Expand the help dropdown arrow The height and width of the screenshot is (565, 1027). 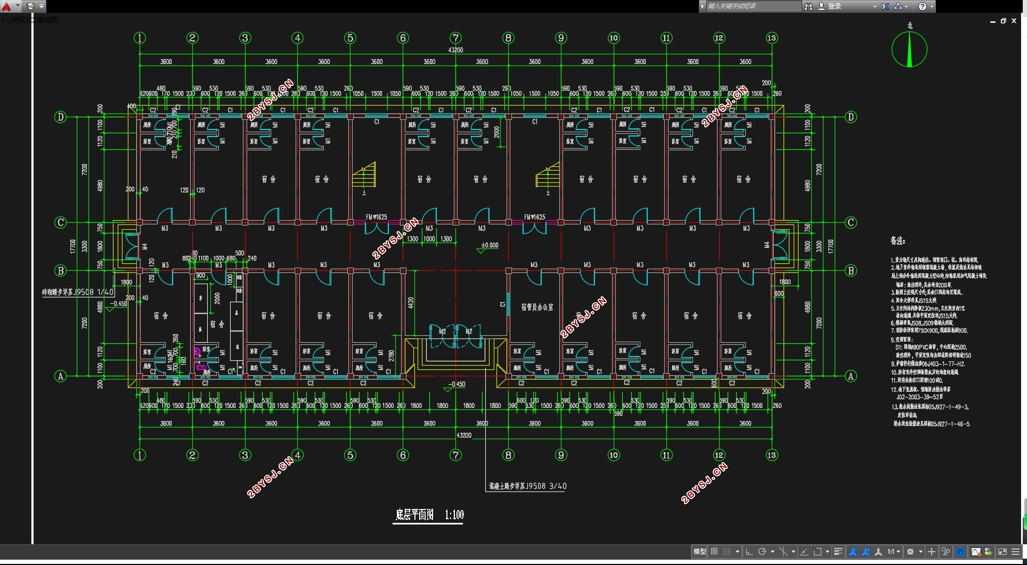point(932,7)
